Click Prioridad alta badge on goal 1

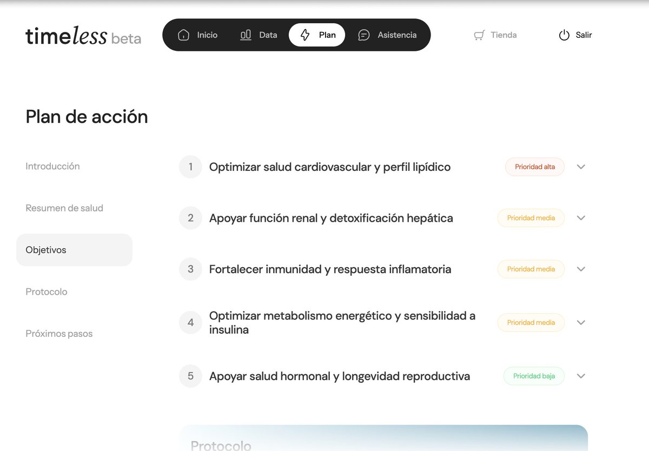point(535,167)
